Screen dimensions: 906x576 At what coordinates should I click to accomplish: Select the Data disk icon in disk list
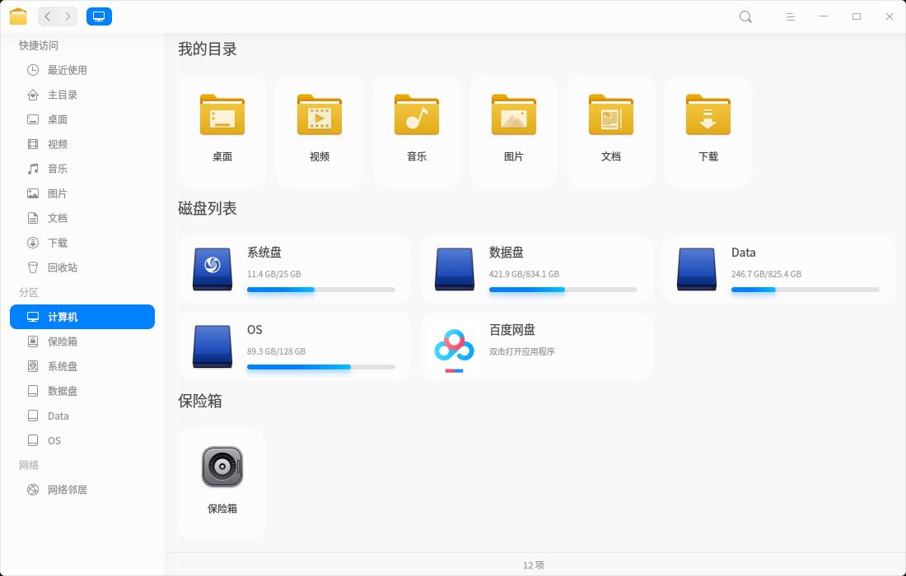(697, 269)
